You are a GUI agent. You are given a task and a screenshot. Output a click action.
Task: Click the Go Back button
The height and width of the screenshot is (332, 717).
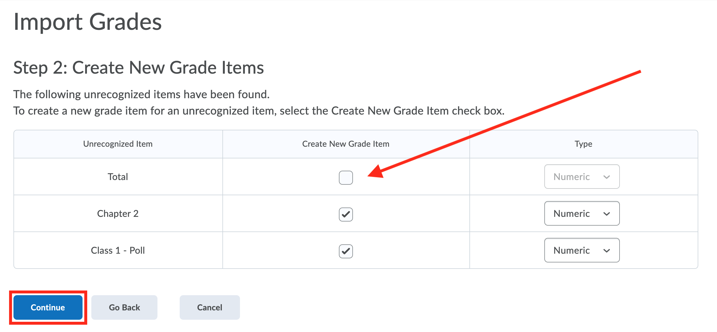pyautogui.click(x=124, y=307)
